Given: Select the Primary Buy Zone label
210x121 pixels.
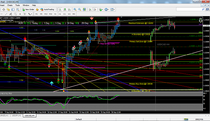Looking at the screenshot, I should point(141,84).
